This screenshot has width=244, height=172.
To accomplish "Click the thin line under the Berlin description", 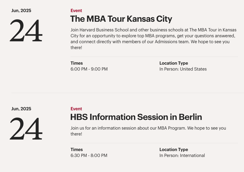I will pos(154,143).
